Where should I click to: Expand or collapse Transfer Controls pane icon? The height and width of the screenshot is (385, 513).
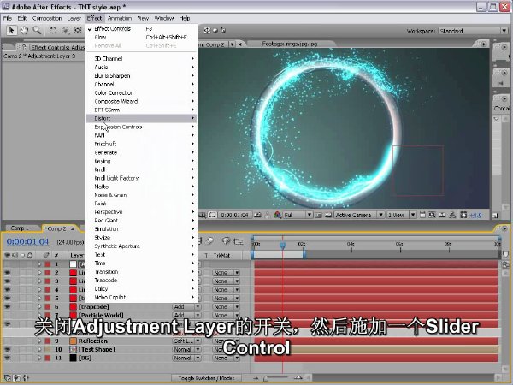[x=17, y=378]
